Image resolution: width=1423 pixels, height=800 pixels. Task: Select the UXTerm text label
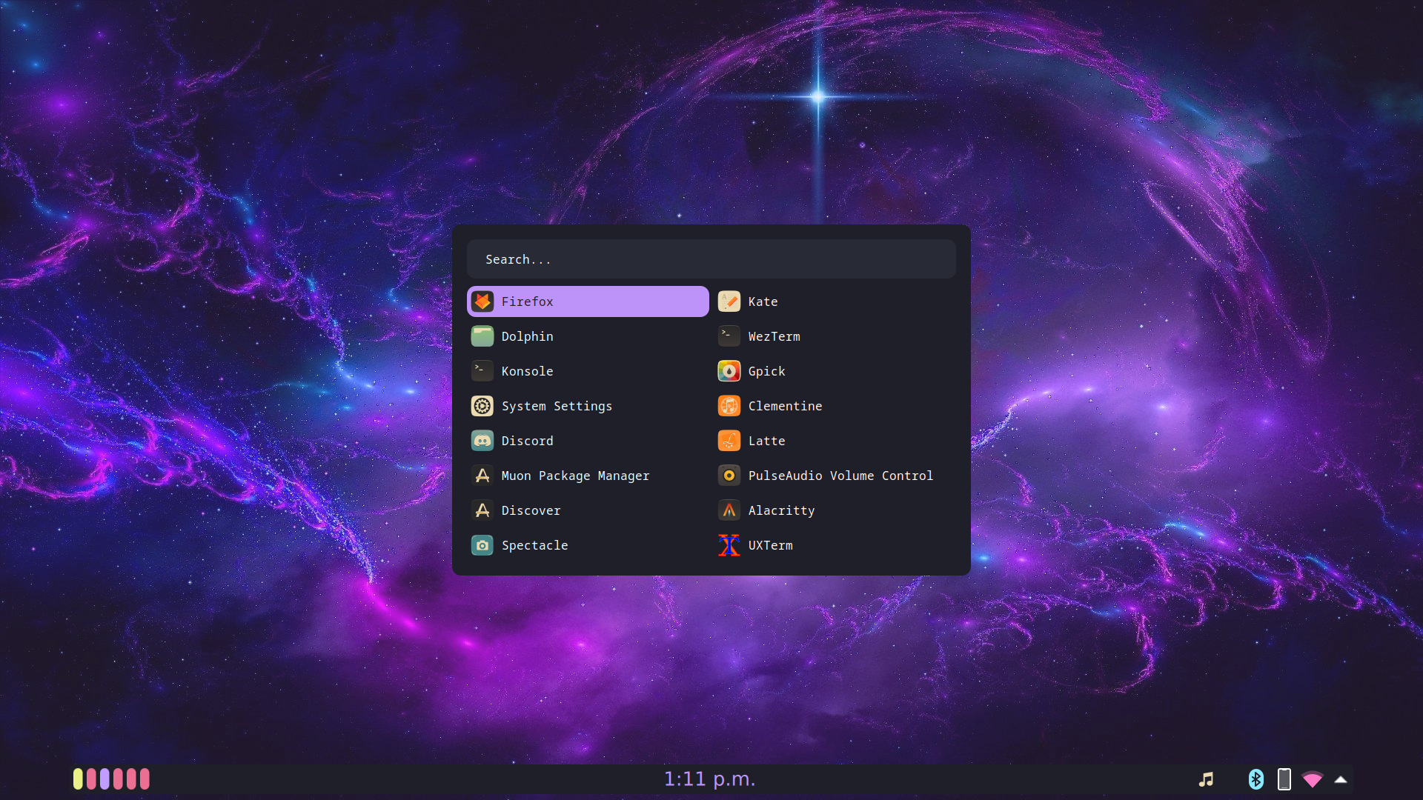coord(770,545)
